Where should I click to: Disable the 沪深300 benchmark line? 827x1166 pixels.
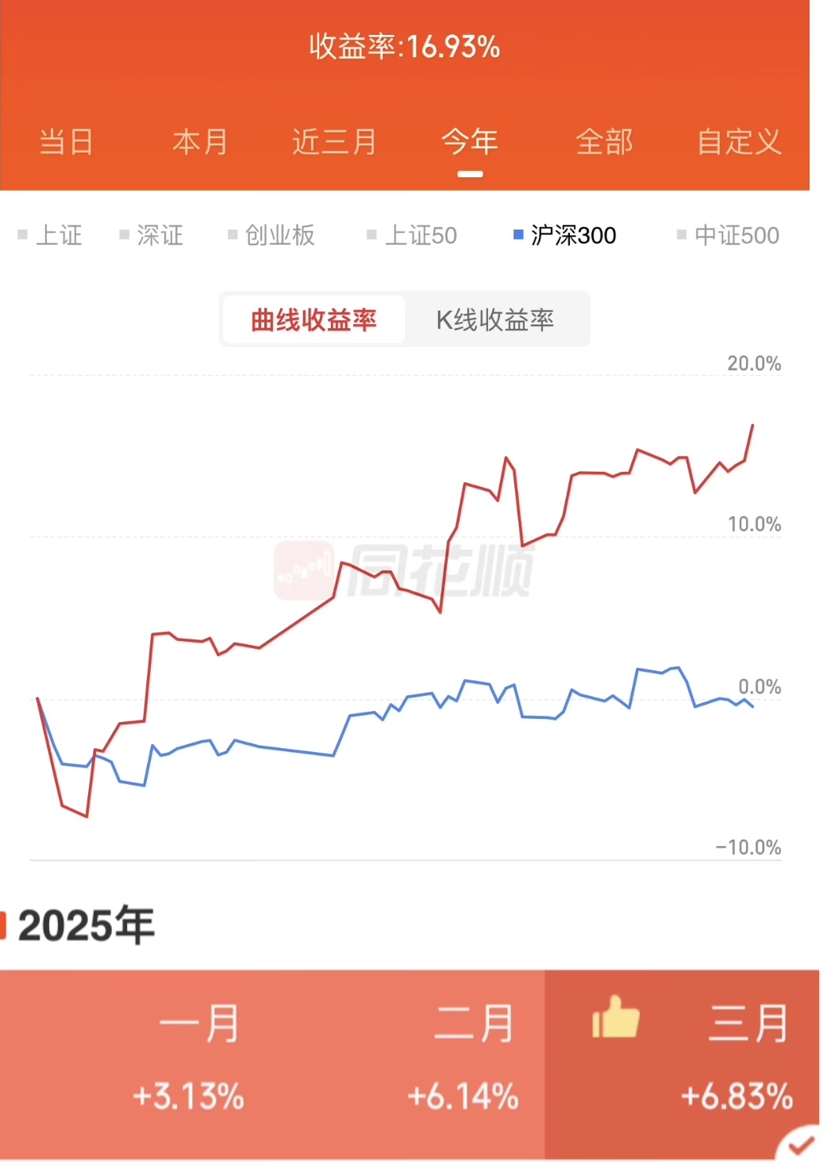click(x=565, y=235)
